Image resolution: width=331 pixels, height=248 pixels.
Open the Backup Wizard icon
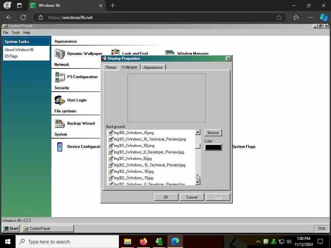click(x=60, y=123)
